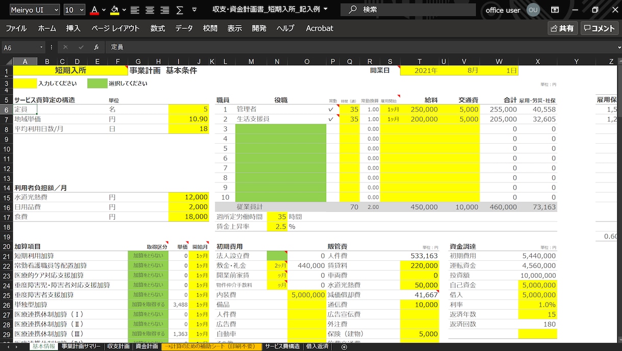
Task: Click the コメント button
Action: click(x=600, y=29)
